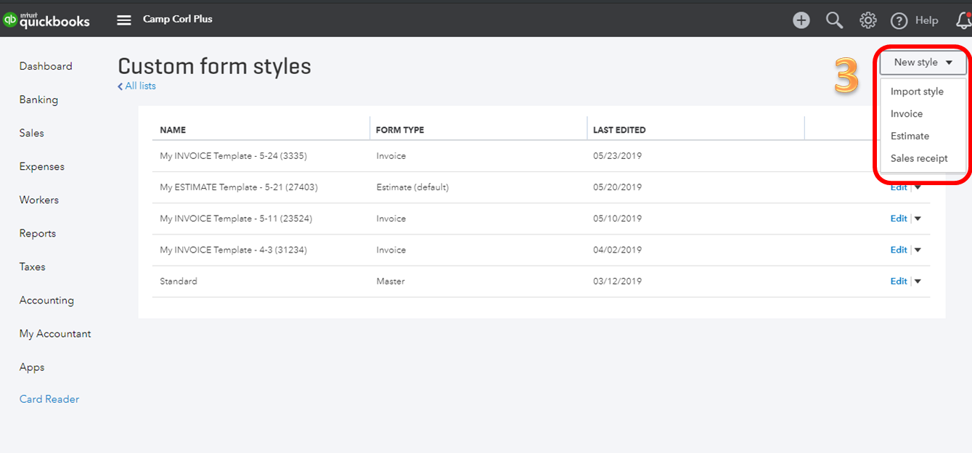Viewport: 972px width, 453px height.
Task: Select Sales receipt menu option
Action: (x=919, y=158)
